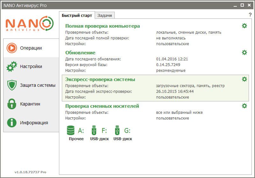Start Полная проверка компьютера
The image size is (255, 178).
102,26
